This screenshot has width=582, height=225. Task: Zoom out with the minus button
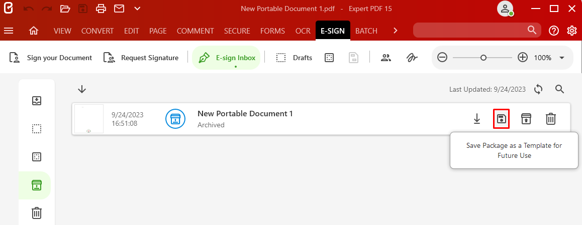442,58
